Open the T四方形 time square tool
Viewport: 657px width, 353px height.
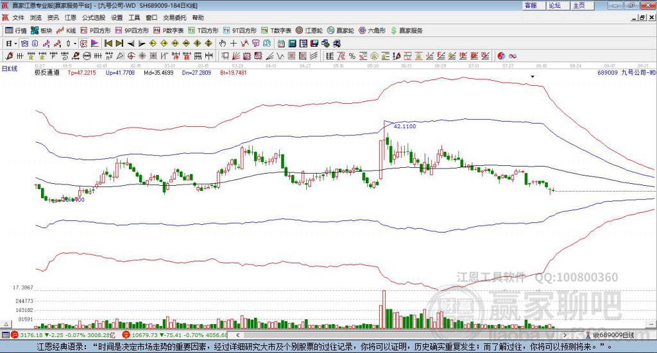pyautogui.click(x=203, y=31)
